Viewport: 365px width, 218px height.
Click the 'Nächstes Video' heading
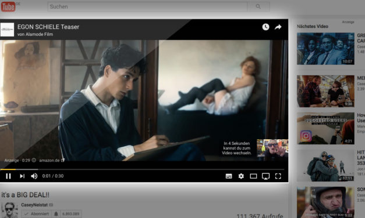313,26
